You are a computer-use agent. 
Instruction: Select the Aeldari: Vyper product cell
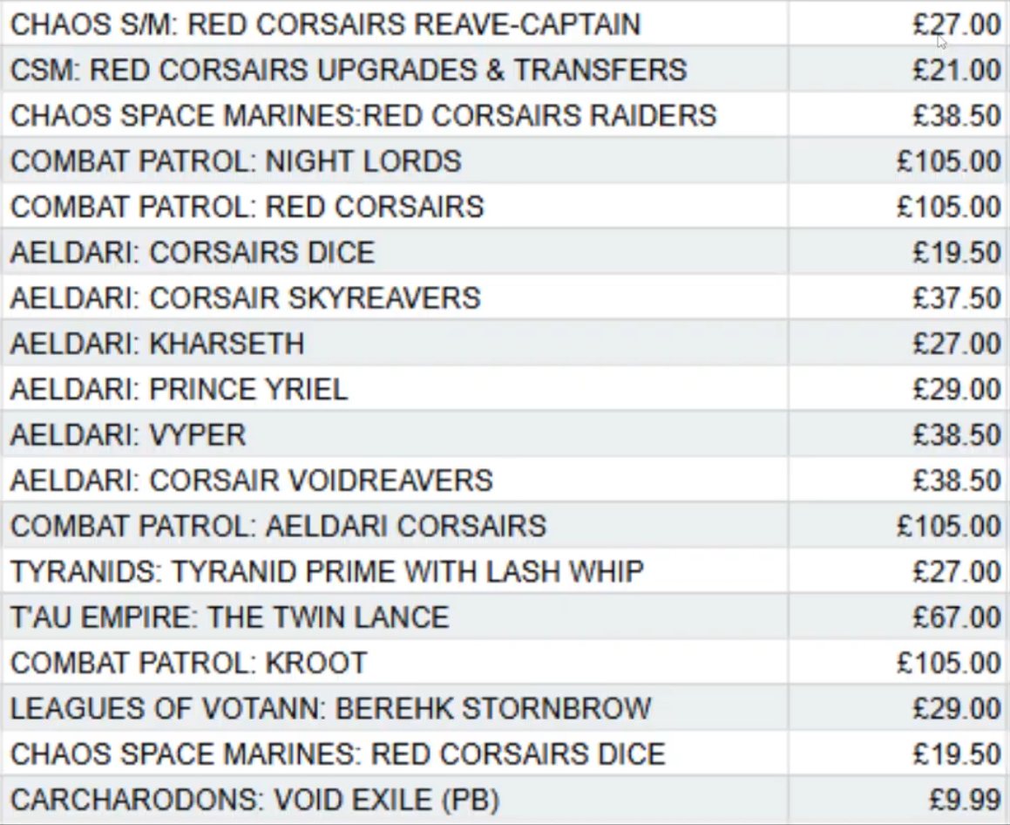[128, 434]
